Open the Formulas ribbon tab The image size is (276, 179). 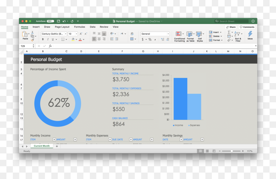80,27
